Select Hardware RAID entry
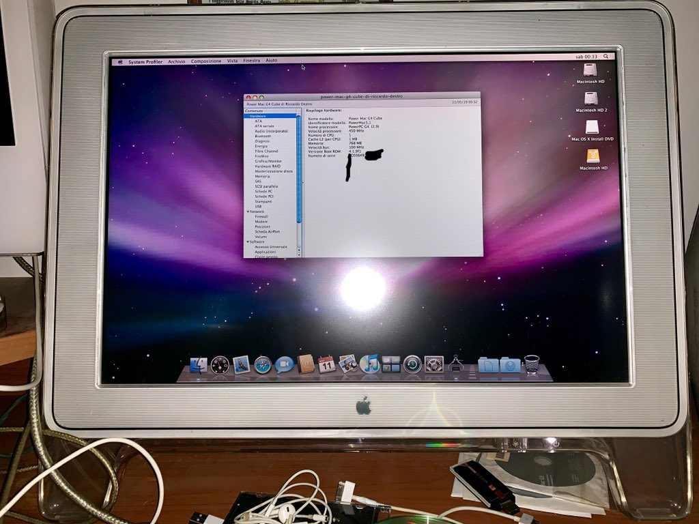This screenshot has height=524, width=699. tap(268, 166)
